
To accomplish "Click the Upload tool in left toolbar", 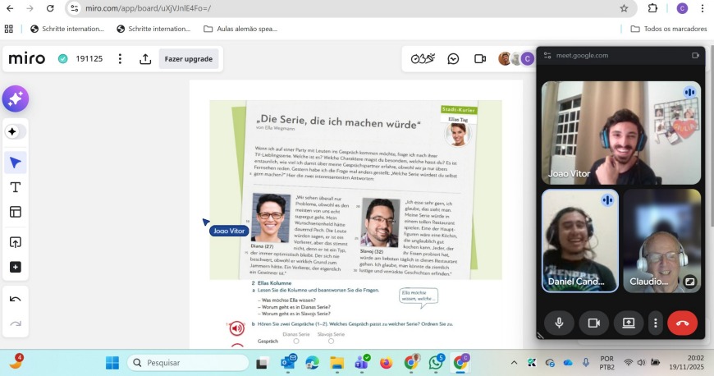I will (x=16, y=242).
